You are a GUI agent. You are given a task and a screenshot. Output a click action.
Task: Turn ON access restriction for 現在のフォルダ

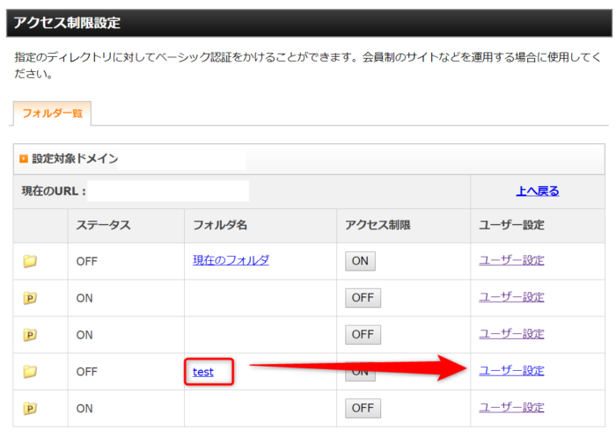coord(360,261)
